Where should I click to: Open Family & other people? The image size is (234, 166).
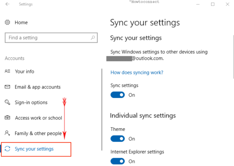pyautogui.click(x=38, y=133)
